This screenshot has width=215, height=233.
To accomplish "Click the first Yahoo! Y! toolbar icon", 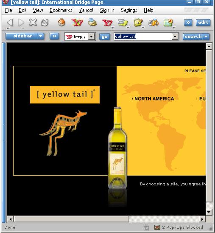I will (77, 23).
